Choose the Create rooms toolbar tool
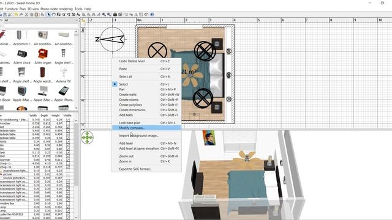 click(64, 15)
